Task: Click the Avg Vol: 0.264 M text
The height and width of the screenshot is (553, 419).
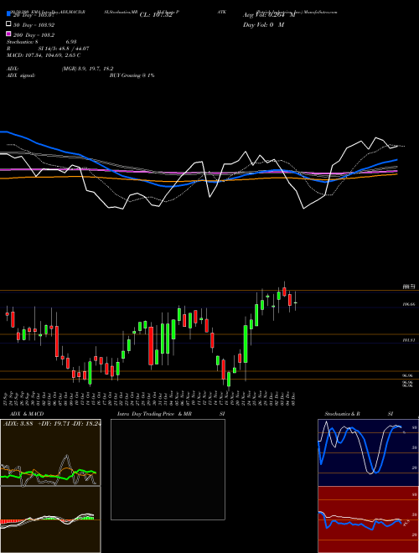Action: point(269,15)
